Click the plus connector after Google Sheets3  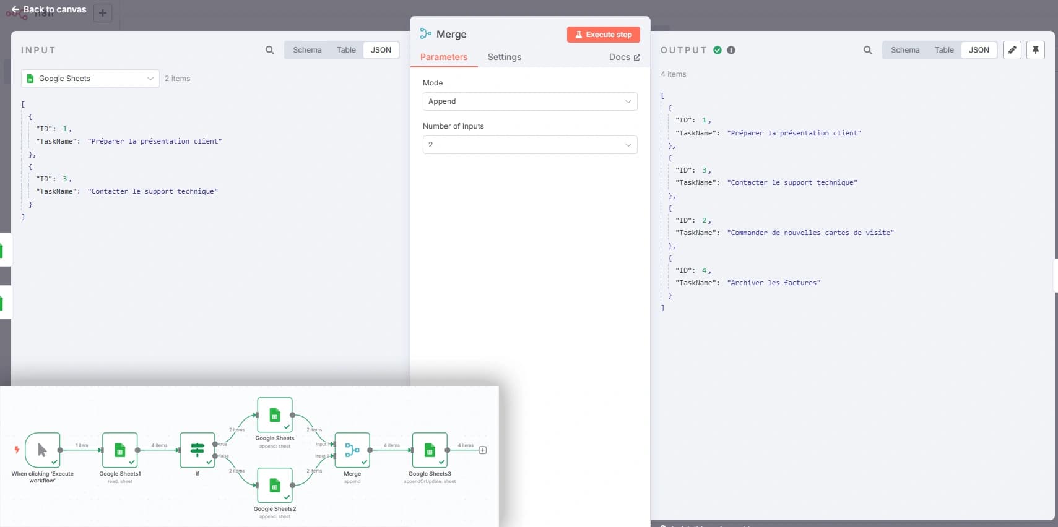483,450
